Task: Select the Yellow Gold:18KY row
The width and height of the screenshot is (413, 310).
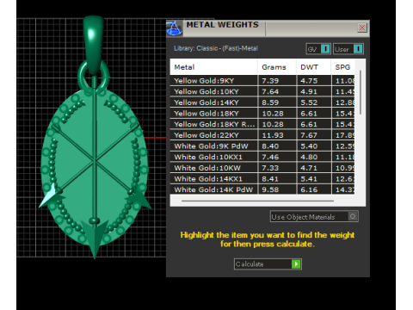Action: click(x=262, y=114)
